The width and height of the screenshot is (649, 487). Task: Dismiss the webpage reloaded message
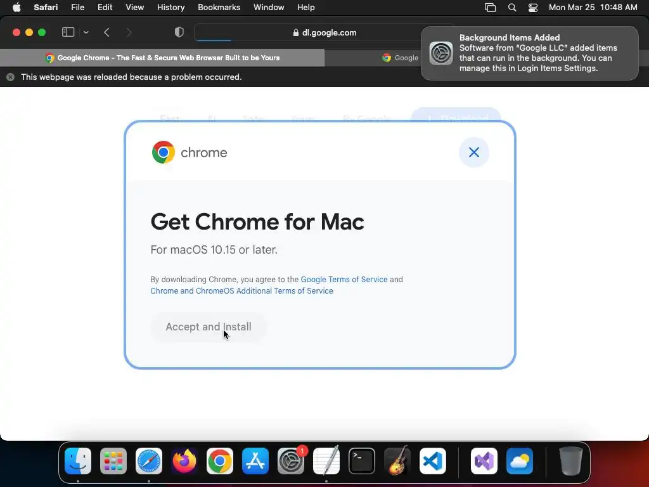click(x=11, y=77)
